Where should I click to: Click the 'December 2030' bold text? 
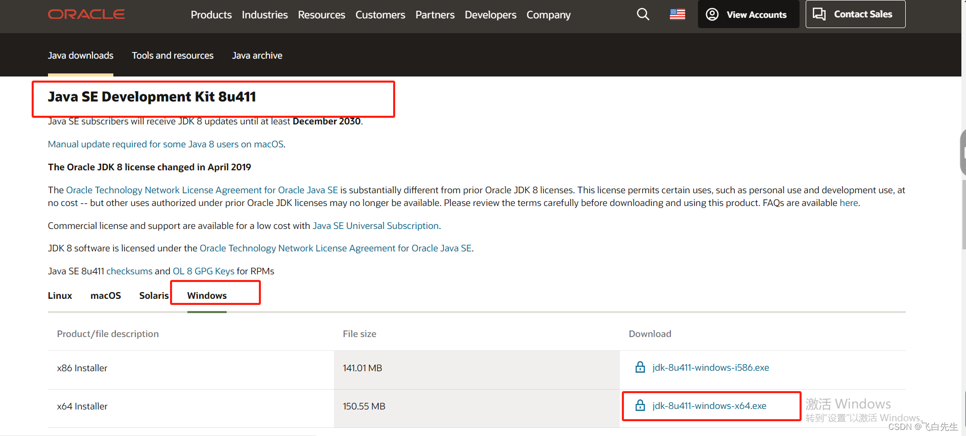327,121
